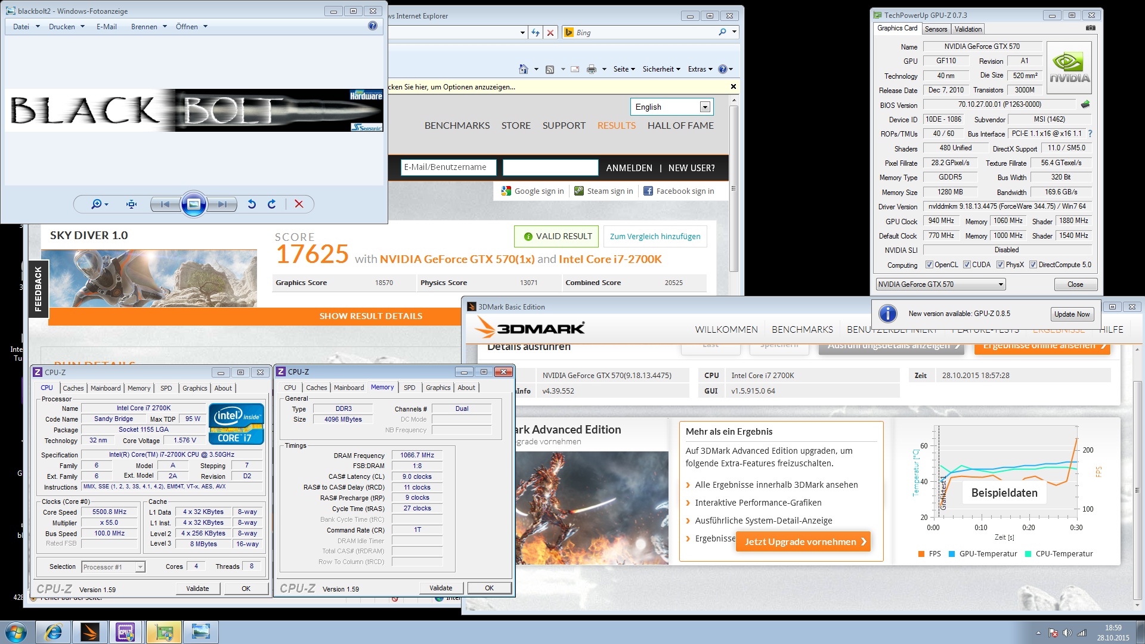Click the 3DMark taskbar icon
This screenshot has width=1145, height=644.
point(89,632)
